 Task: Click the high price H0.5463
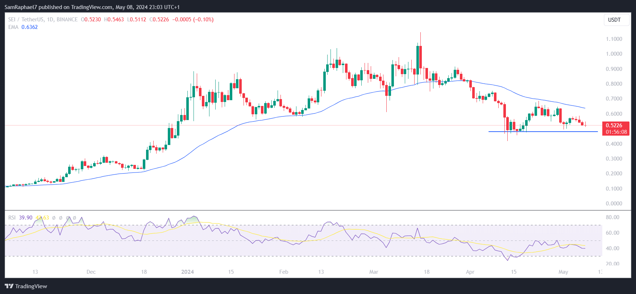click(x=114, y=20)
